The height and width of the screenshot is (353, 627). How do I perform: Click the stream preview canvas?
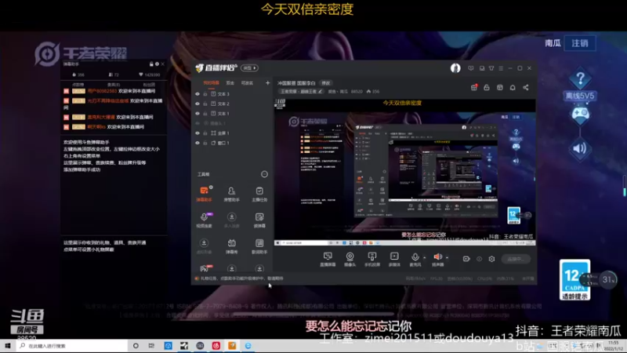point(404,172)
